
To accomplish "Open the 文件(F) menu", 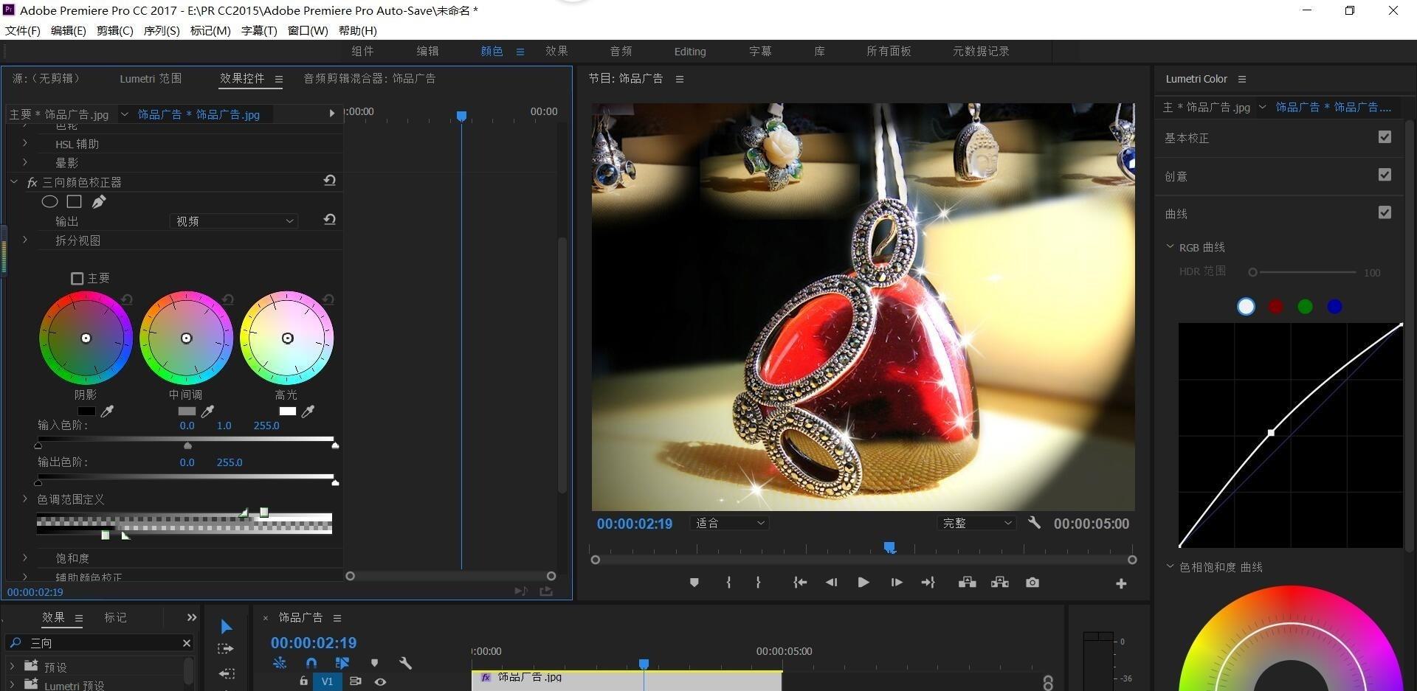I will [23, 30].
